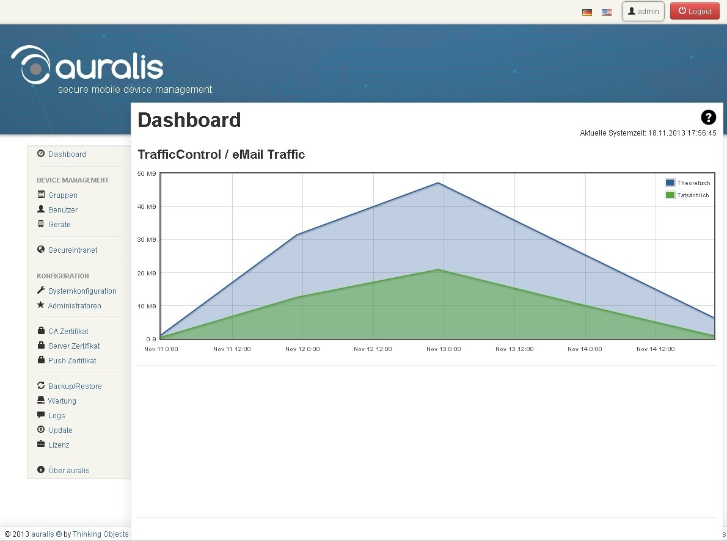This screenshot has height=541, width=727.
Task: Open Administratoren menu entry
Action: pyautogui.click(x=75, y=306)
